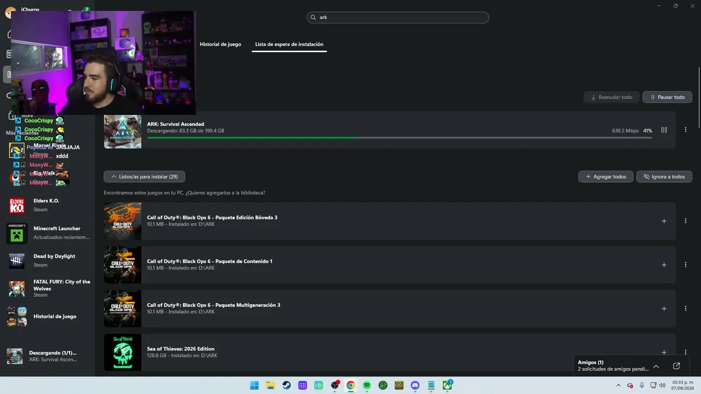Open Historial de juego in the sidebar
Screen dimensions: 701x394
[x=48, y=316]
